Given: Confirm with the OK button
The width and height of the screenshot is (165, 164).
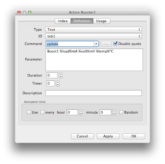Looking at the screenshot, I should [x=134, y=136].
